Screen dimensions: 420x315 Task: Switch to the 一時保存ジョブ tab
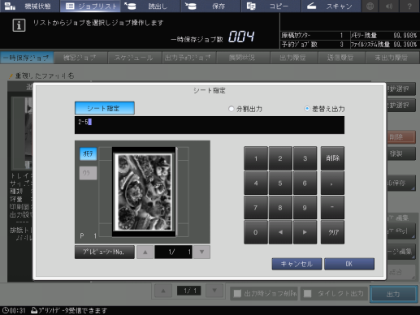(x=27, y=58)
